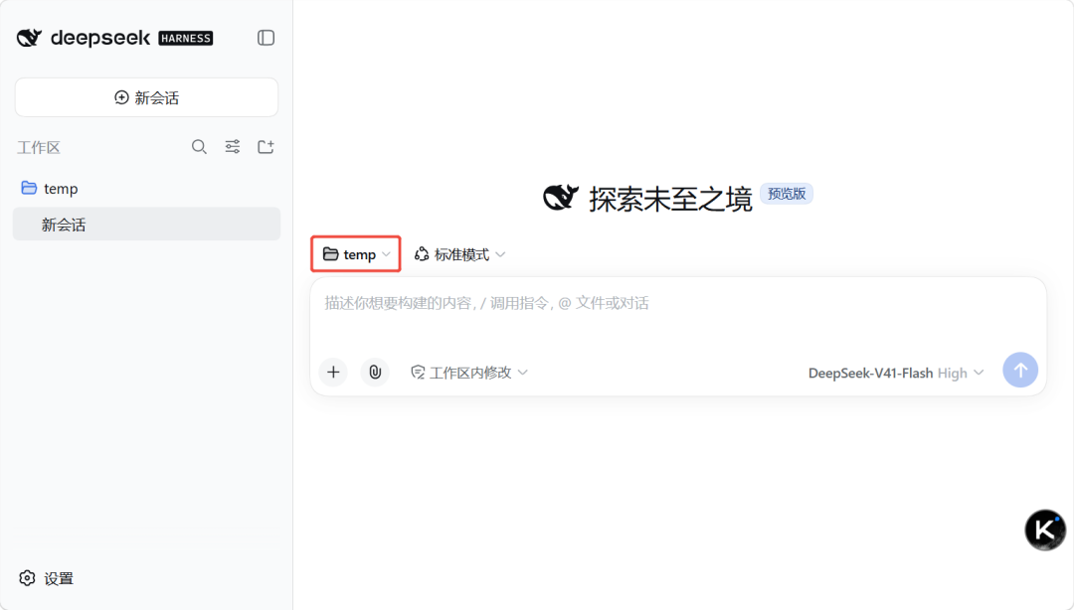The height and width of the screenshot is (610, 1074).
Task: Open the 新会话 conversation in sidebar list
Action: click(x=146, y=224)
